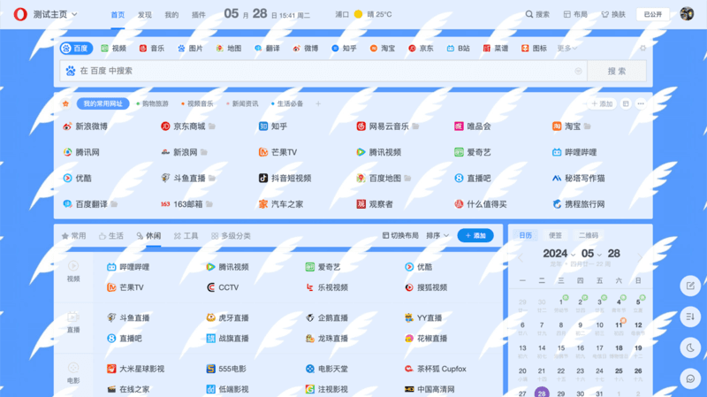Select the 我的常用网址 tab
The image size is (707, 397).
pyautogui.click(x=103, y=103)
